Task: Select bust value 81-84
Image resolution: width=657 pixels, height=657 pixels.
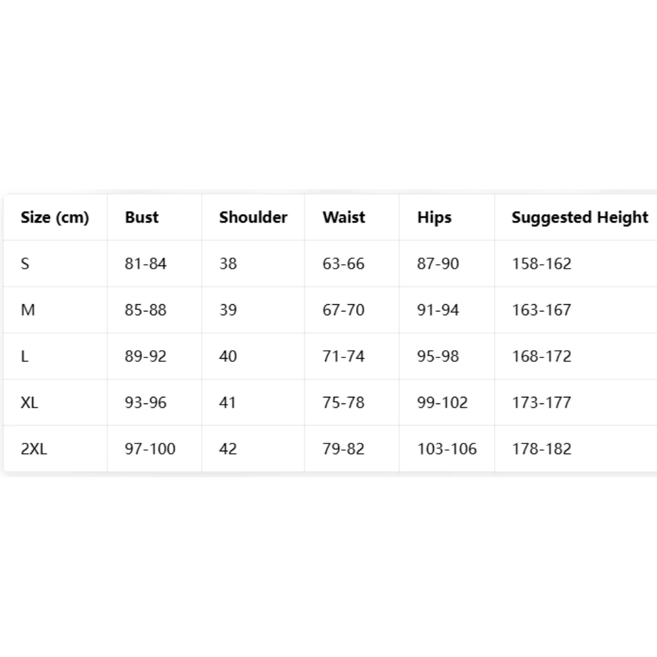Action: coord(145,263)
